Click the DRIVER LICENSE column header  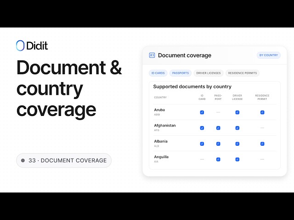coord(237,97)
